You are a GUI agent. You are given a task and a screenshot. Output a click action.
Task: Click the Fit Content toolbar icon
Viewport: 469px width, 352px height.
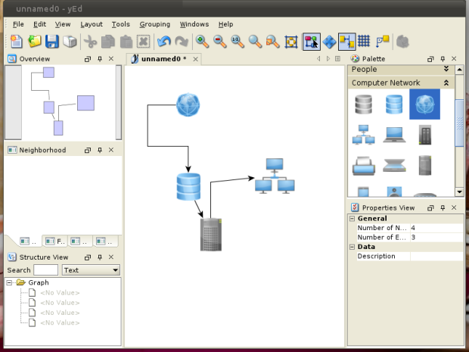(x=291, y=42)
